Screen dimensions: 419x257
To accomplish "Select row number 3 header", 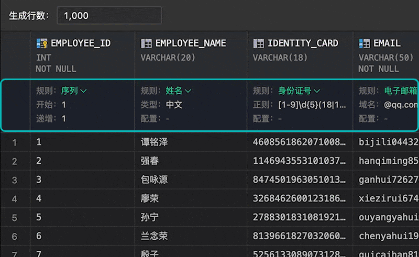I will (15, 180).
